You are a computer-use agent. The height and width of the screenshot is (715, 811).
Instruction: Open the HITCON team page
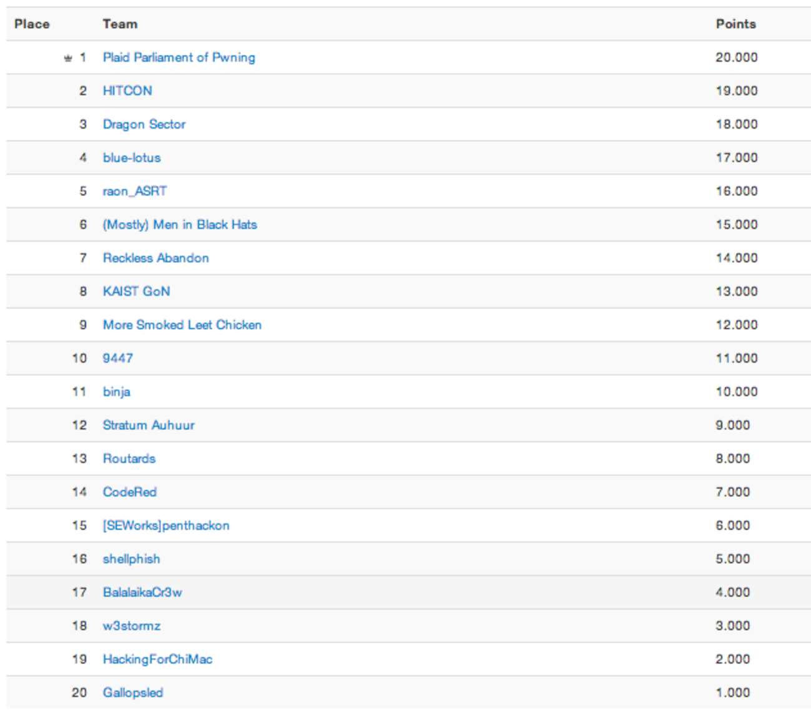[x=127, y=91]
